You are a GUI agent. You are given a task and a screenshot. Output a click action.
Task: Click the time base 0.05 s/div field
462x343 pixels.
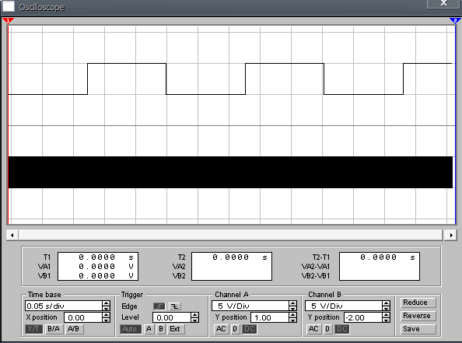(x=64, y=306)
